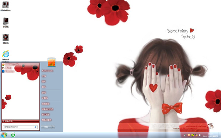Click the Windows Start orb
The image size is (221, 138).
click(4, 135)
